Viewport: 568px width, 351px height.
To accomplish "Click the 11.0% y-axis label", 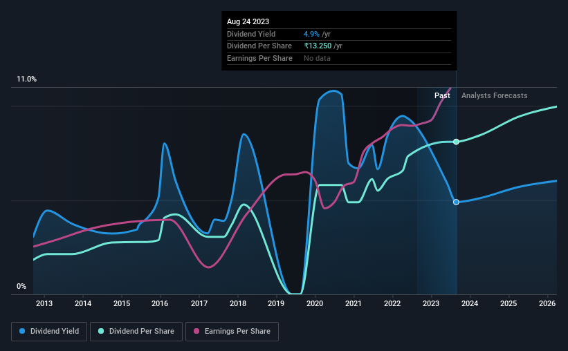I will pos(26,79).
